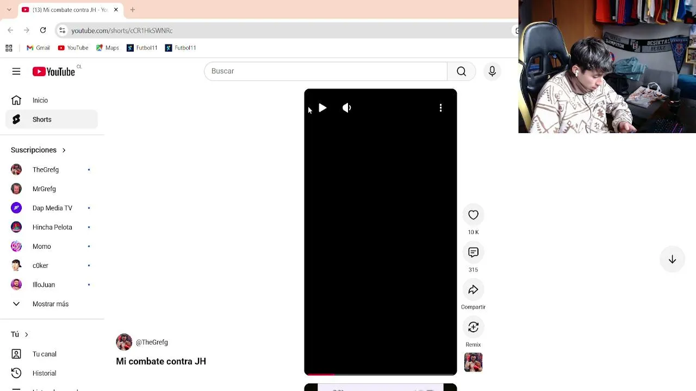Viewport: 696px width, 391px height.
Task: Click the 10 K likes count
Action: click(473, 232)
